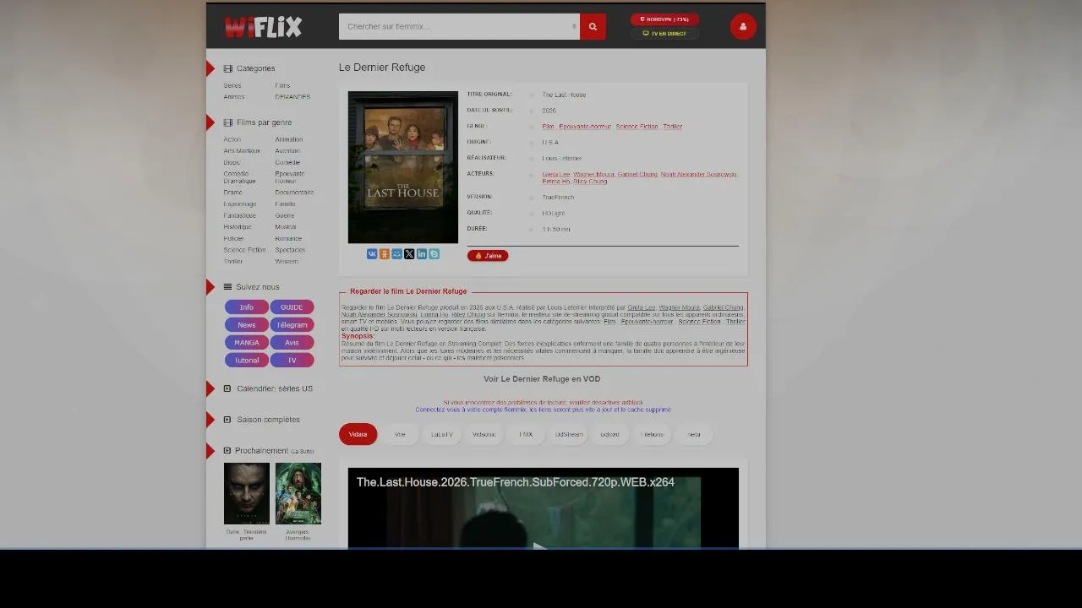Click the video title The.Last.House.2026 text
1082x608 pixels.
(x=515, y=482)
